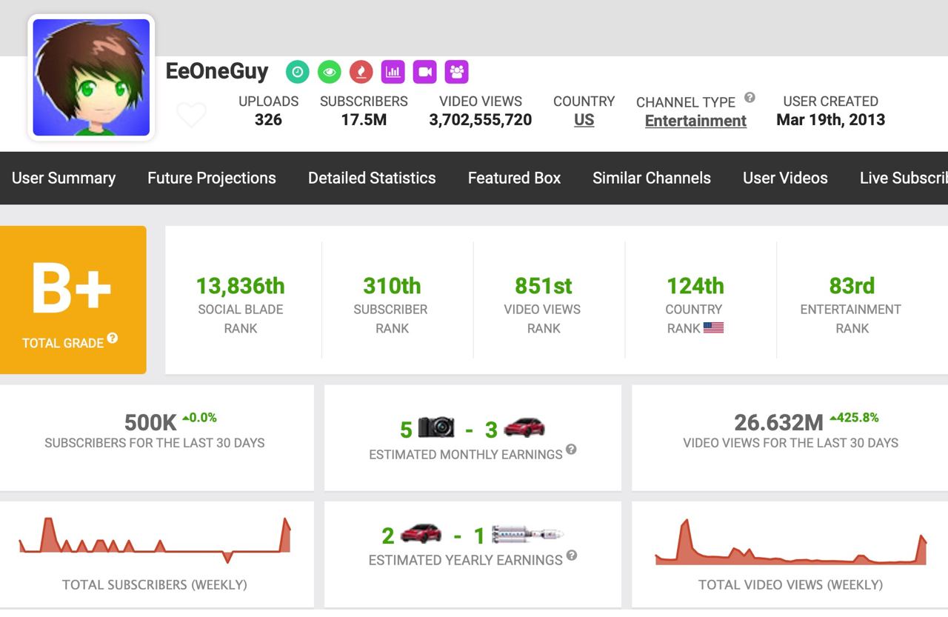The image size is (948, 617).
Task: Click the green eye badge icon
Action: click(330, 72)
